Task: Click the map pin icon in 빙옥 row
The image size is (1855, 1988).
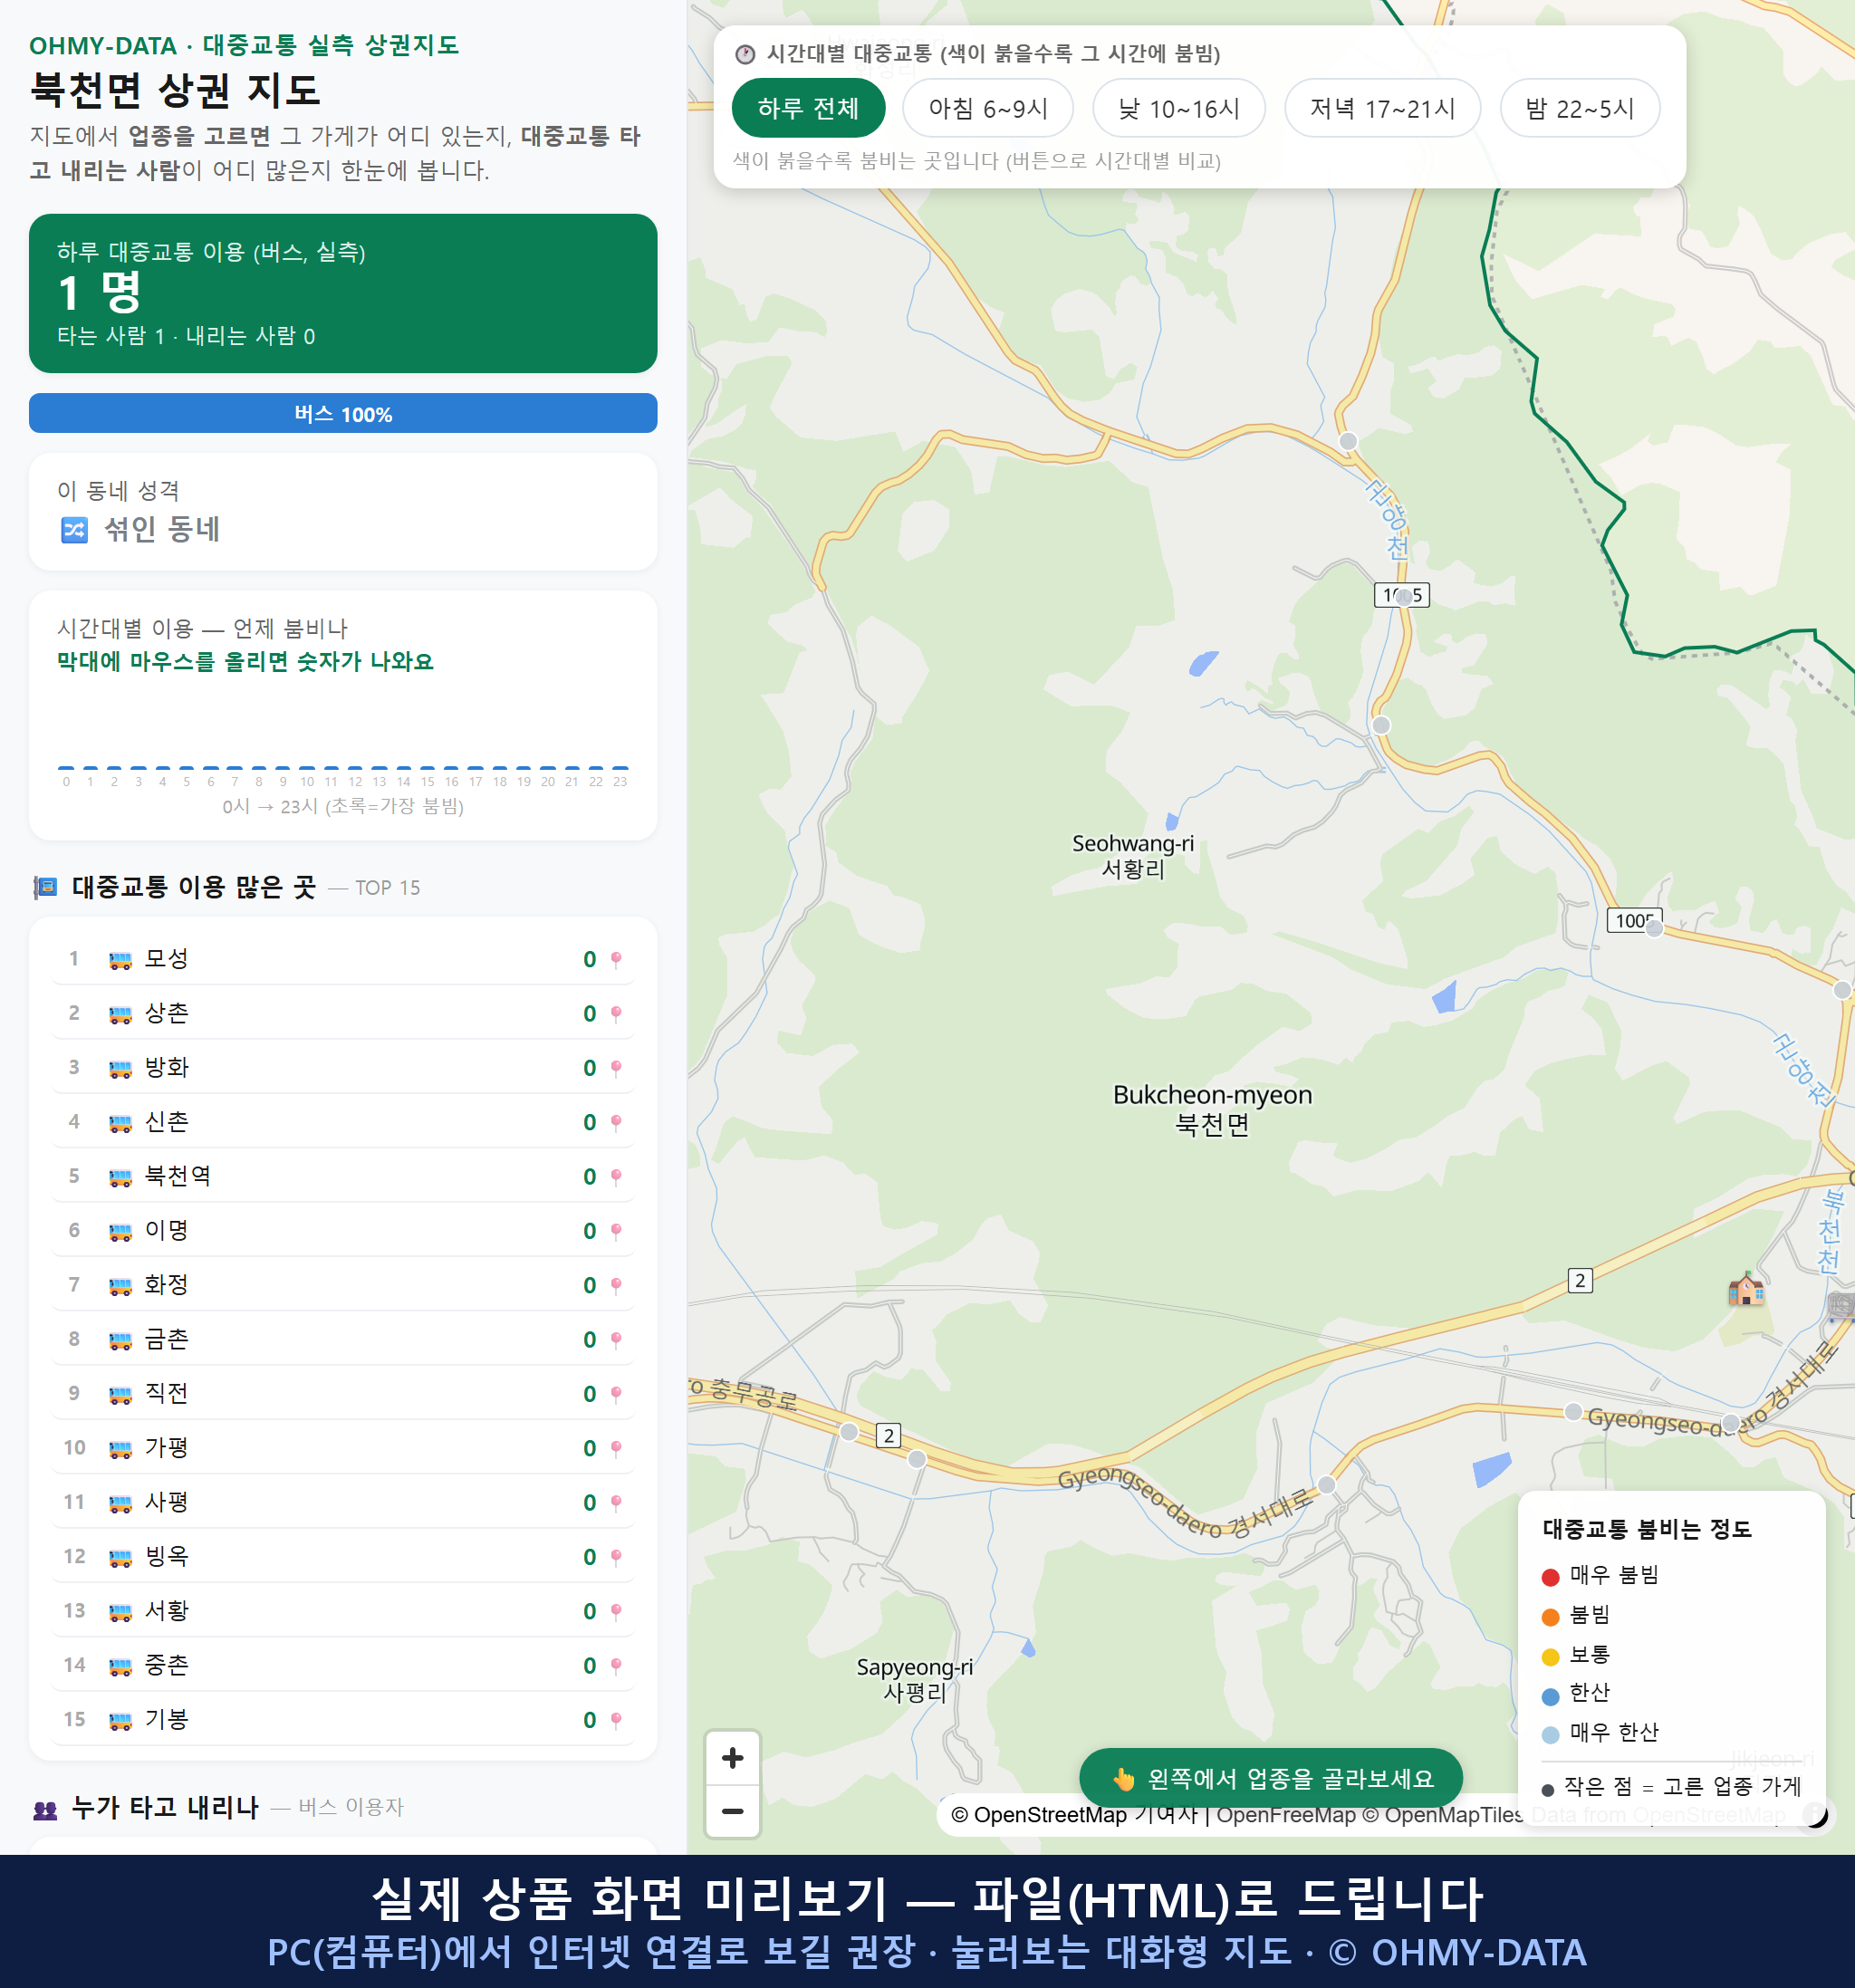Action: pos(616,1557)
